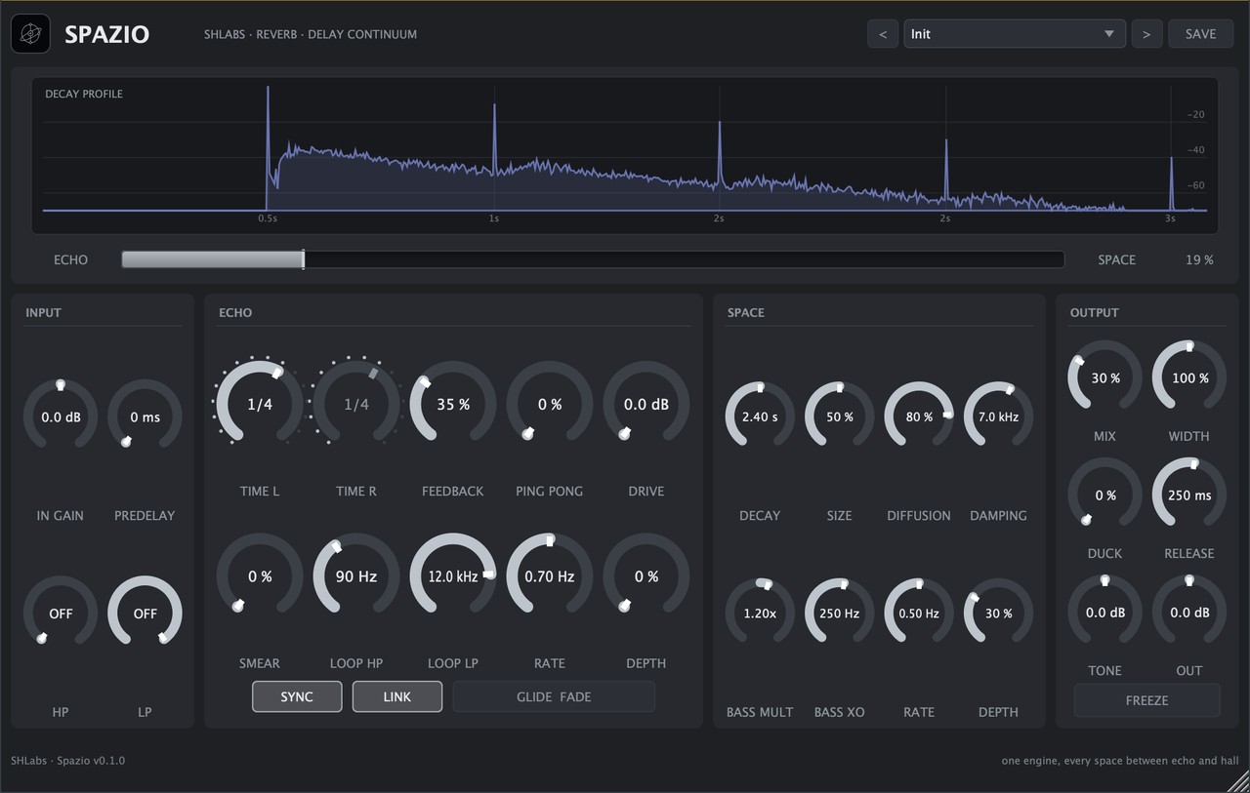Image resolution: width=1250 pixels, height=793 pixels.
Task: Save the current preset
Action: pos(1200,34)
